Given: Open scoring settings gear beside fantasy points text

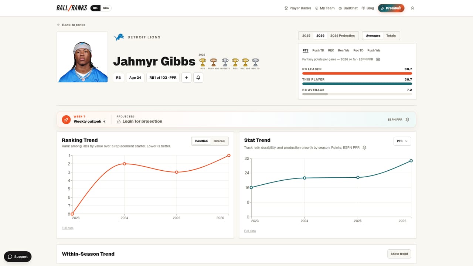Looking at the screenshot, I should coord(378,59).
